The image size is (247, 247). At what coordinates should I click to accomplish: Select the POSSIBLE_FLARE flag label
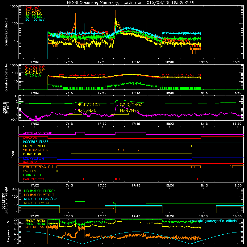tap(36, 142)
